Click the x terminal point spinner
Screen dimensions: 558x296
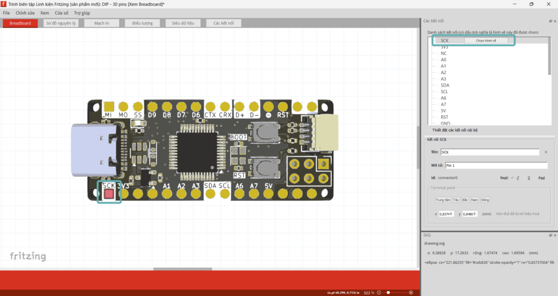pyautogui.click(x=446, y=214)
